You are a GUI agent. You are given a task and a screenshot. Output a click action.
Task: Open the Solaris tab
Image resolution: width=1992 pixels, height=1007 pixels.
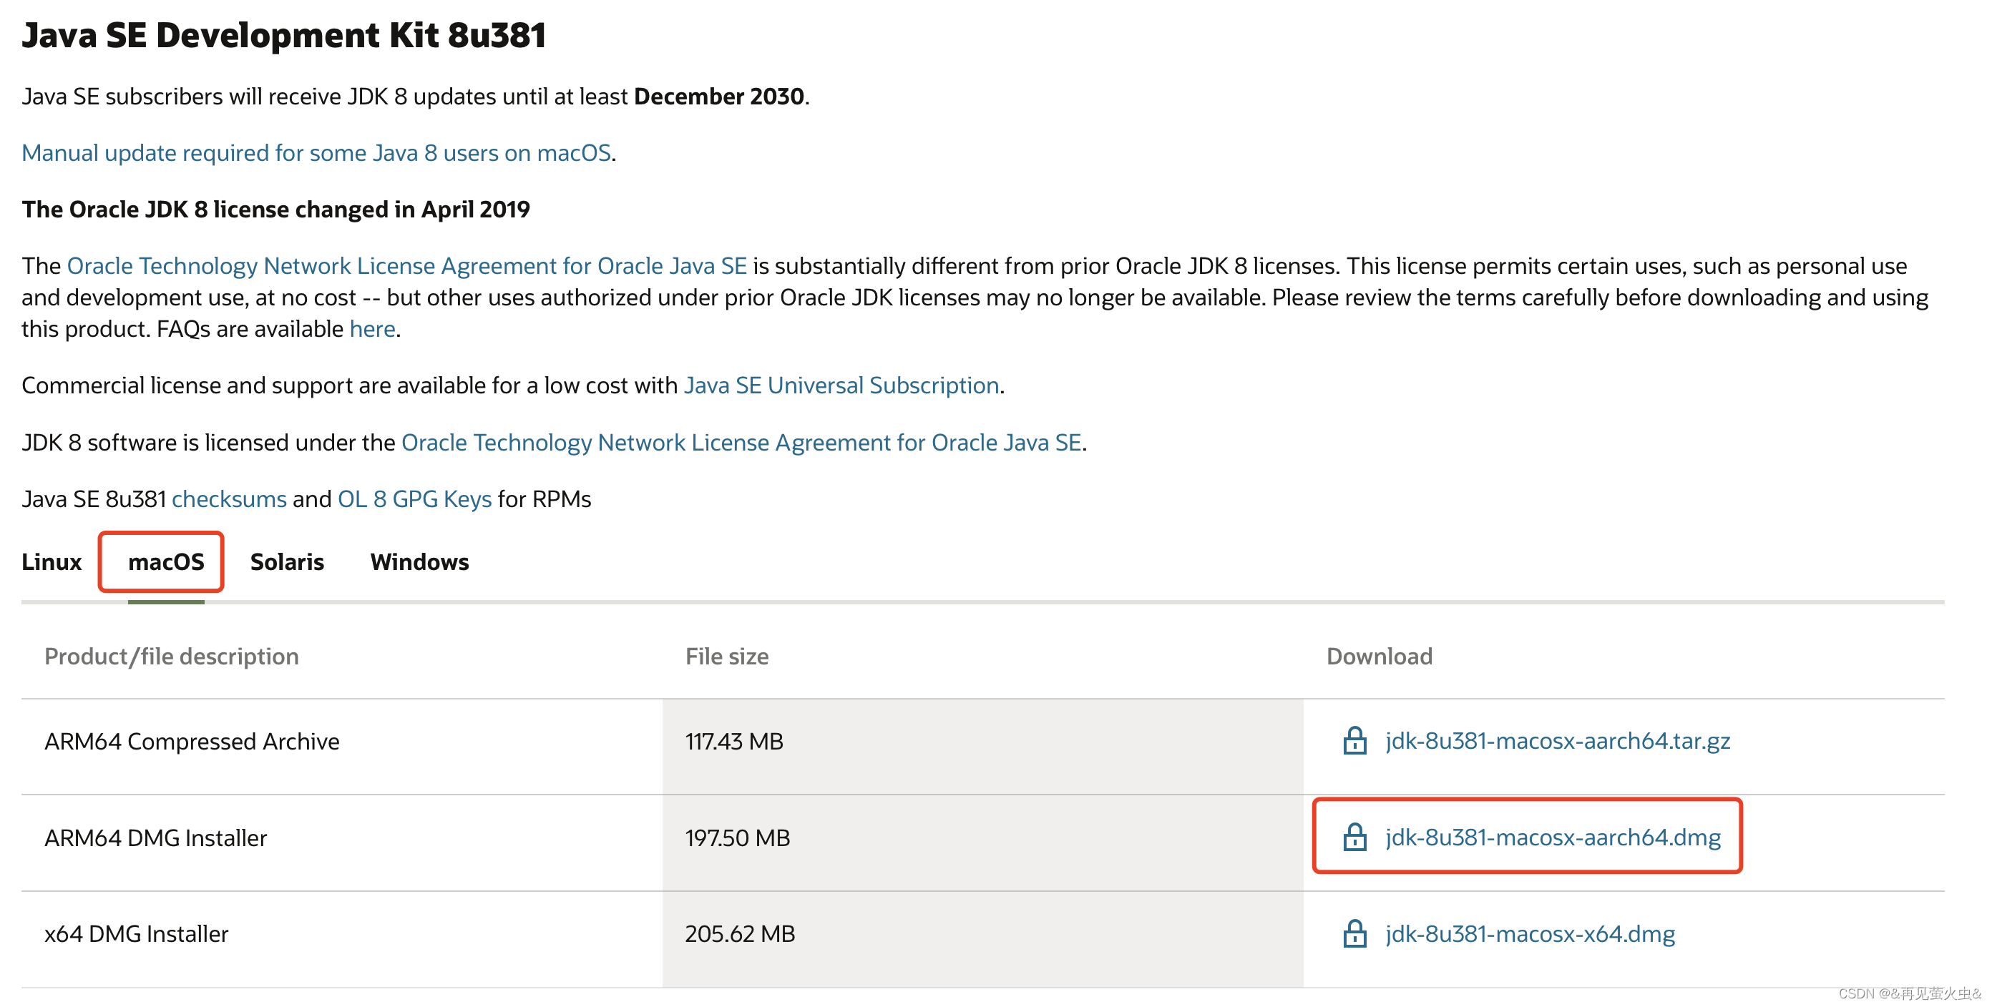click(287, 562)
